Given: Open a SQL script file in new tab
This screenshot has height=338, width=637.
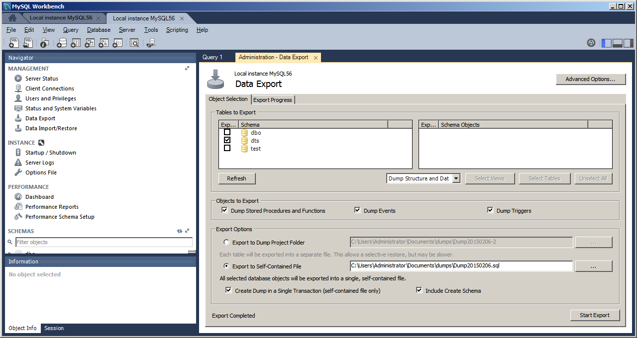Looking at the screenshot, I should (28, 43).
